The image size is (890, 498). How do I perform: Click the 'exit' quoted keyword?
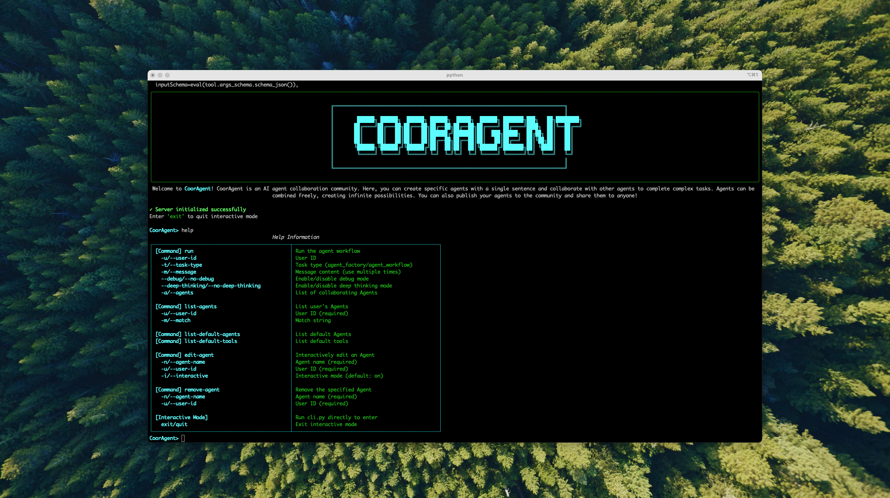click(x=176, y=216)
